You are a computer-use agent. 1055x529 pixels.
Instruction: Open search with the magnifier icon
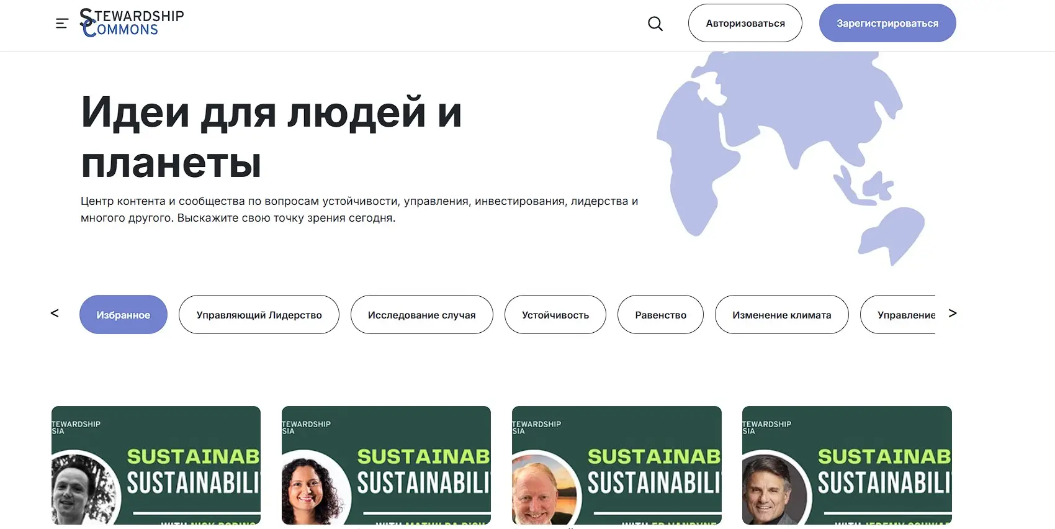[x=655, y=24]
